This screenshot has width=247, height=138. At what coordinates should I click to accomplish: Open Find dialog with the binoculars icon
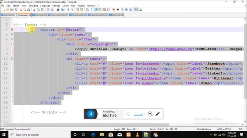click(x=58, y=10)
